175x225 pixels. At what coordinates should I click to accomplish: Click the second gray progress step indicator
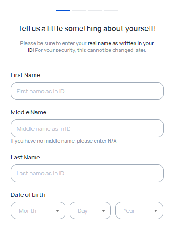[79, 10]
